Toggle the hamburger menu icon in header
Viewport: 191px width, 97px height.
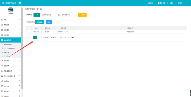(x=20, y=3)
